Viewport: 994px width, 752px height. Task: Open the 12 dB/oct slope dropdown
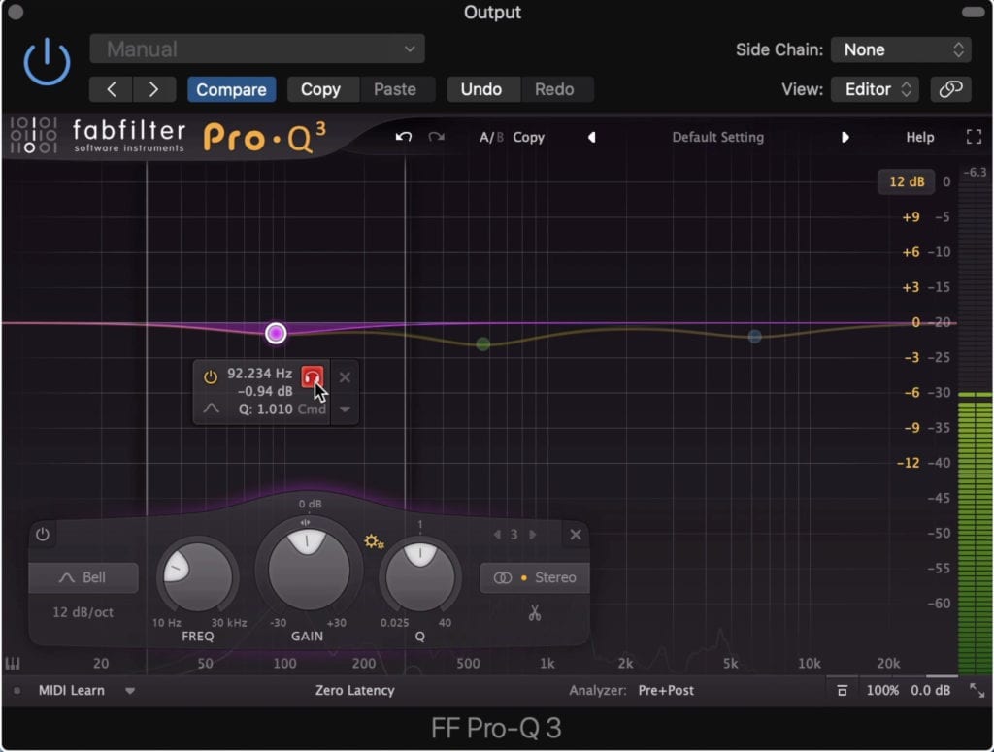pyautogui.click(x=83, y=612)
